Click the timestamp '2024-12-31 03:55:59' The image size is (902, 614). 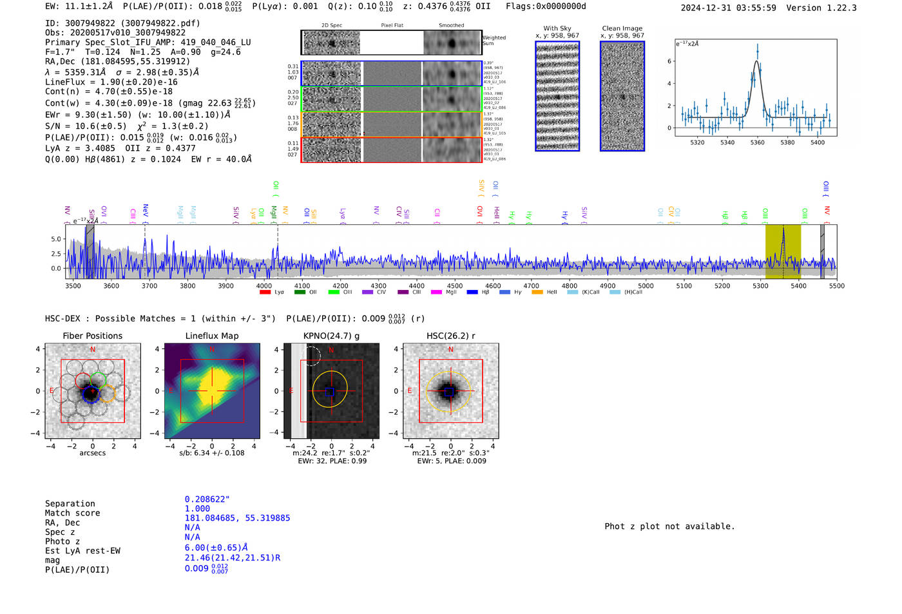(x=728, y=8)
